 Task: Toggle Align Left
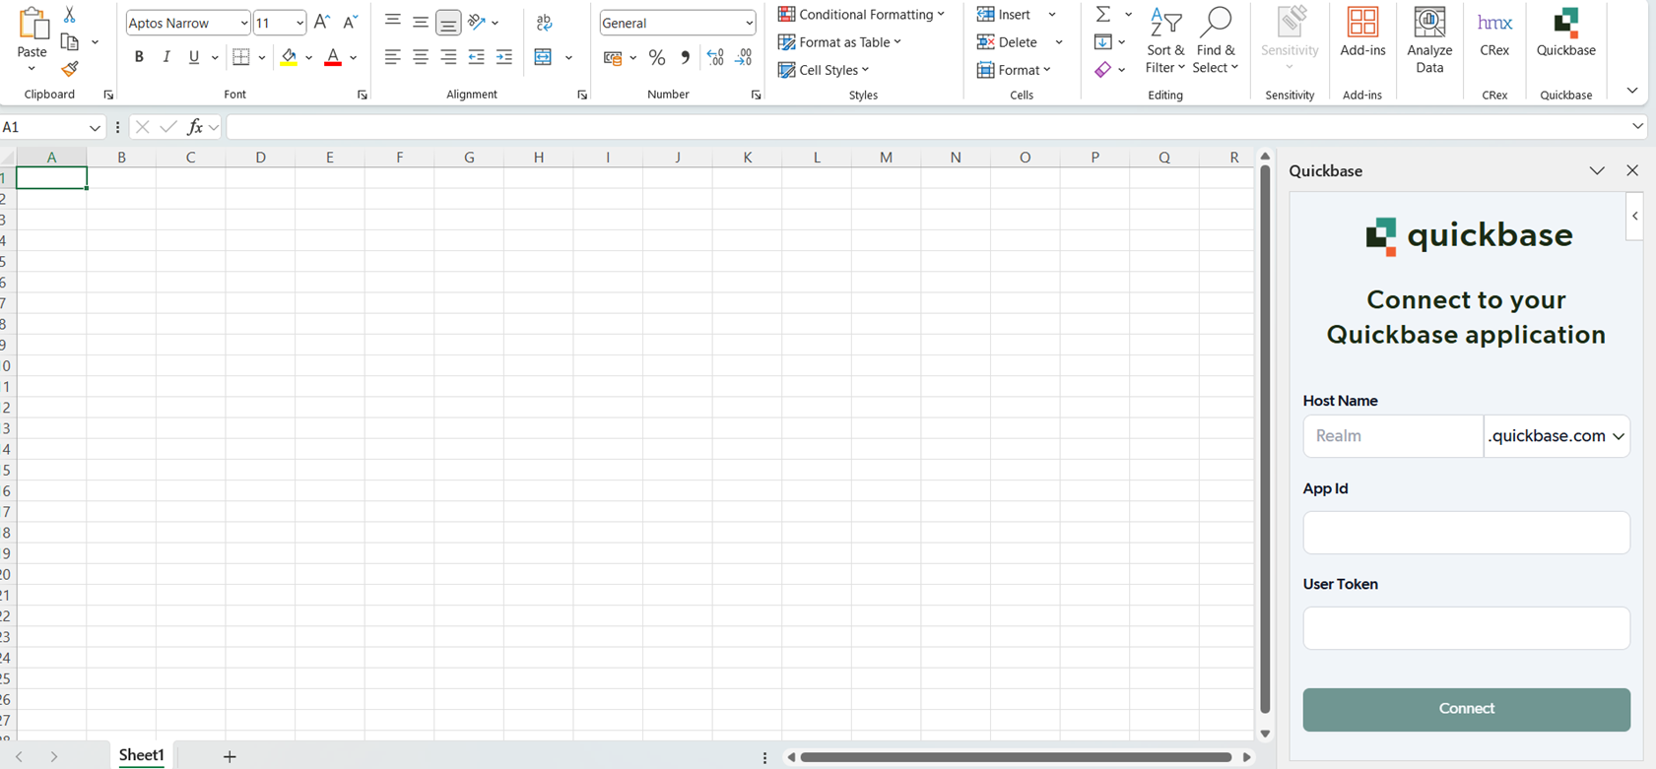tap(392, 57)
